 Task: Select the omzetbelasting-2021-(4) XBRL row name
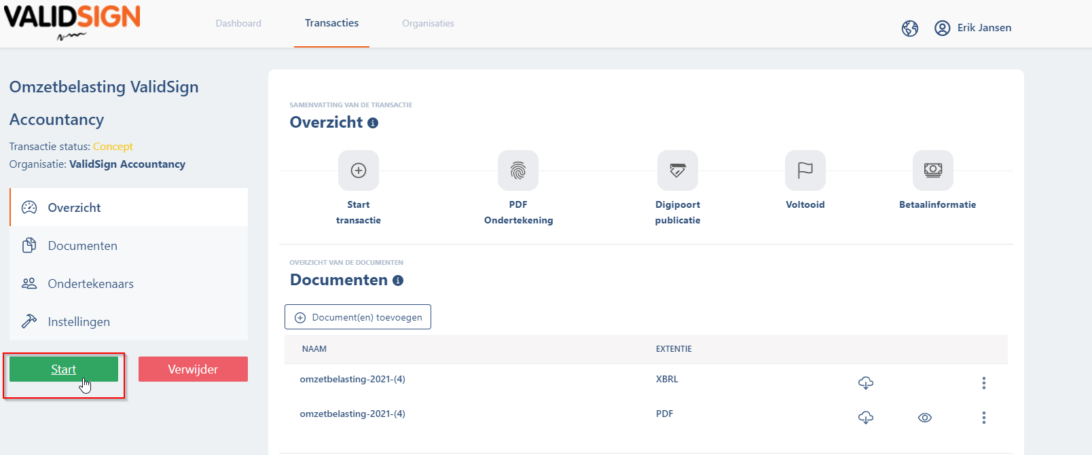[x=352, y=380]
